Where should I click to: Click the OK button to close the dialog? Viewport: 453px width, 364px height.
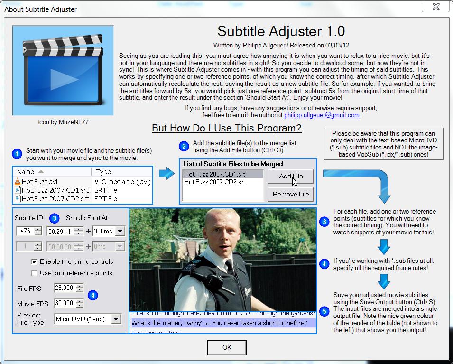pyautogui.click(x=227, y=347)
